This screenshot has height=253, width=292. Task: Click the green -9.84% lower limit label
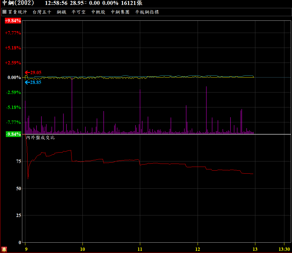[x=13, y=134]
